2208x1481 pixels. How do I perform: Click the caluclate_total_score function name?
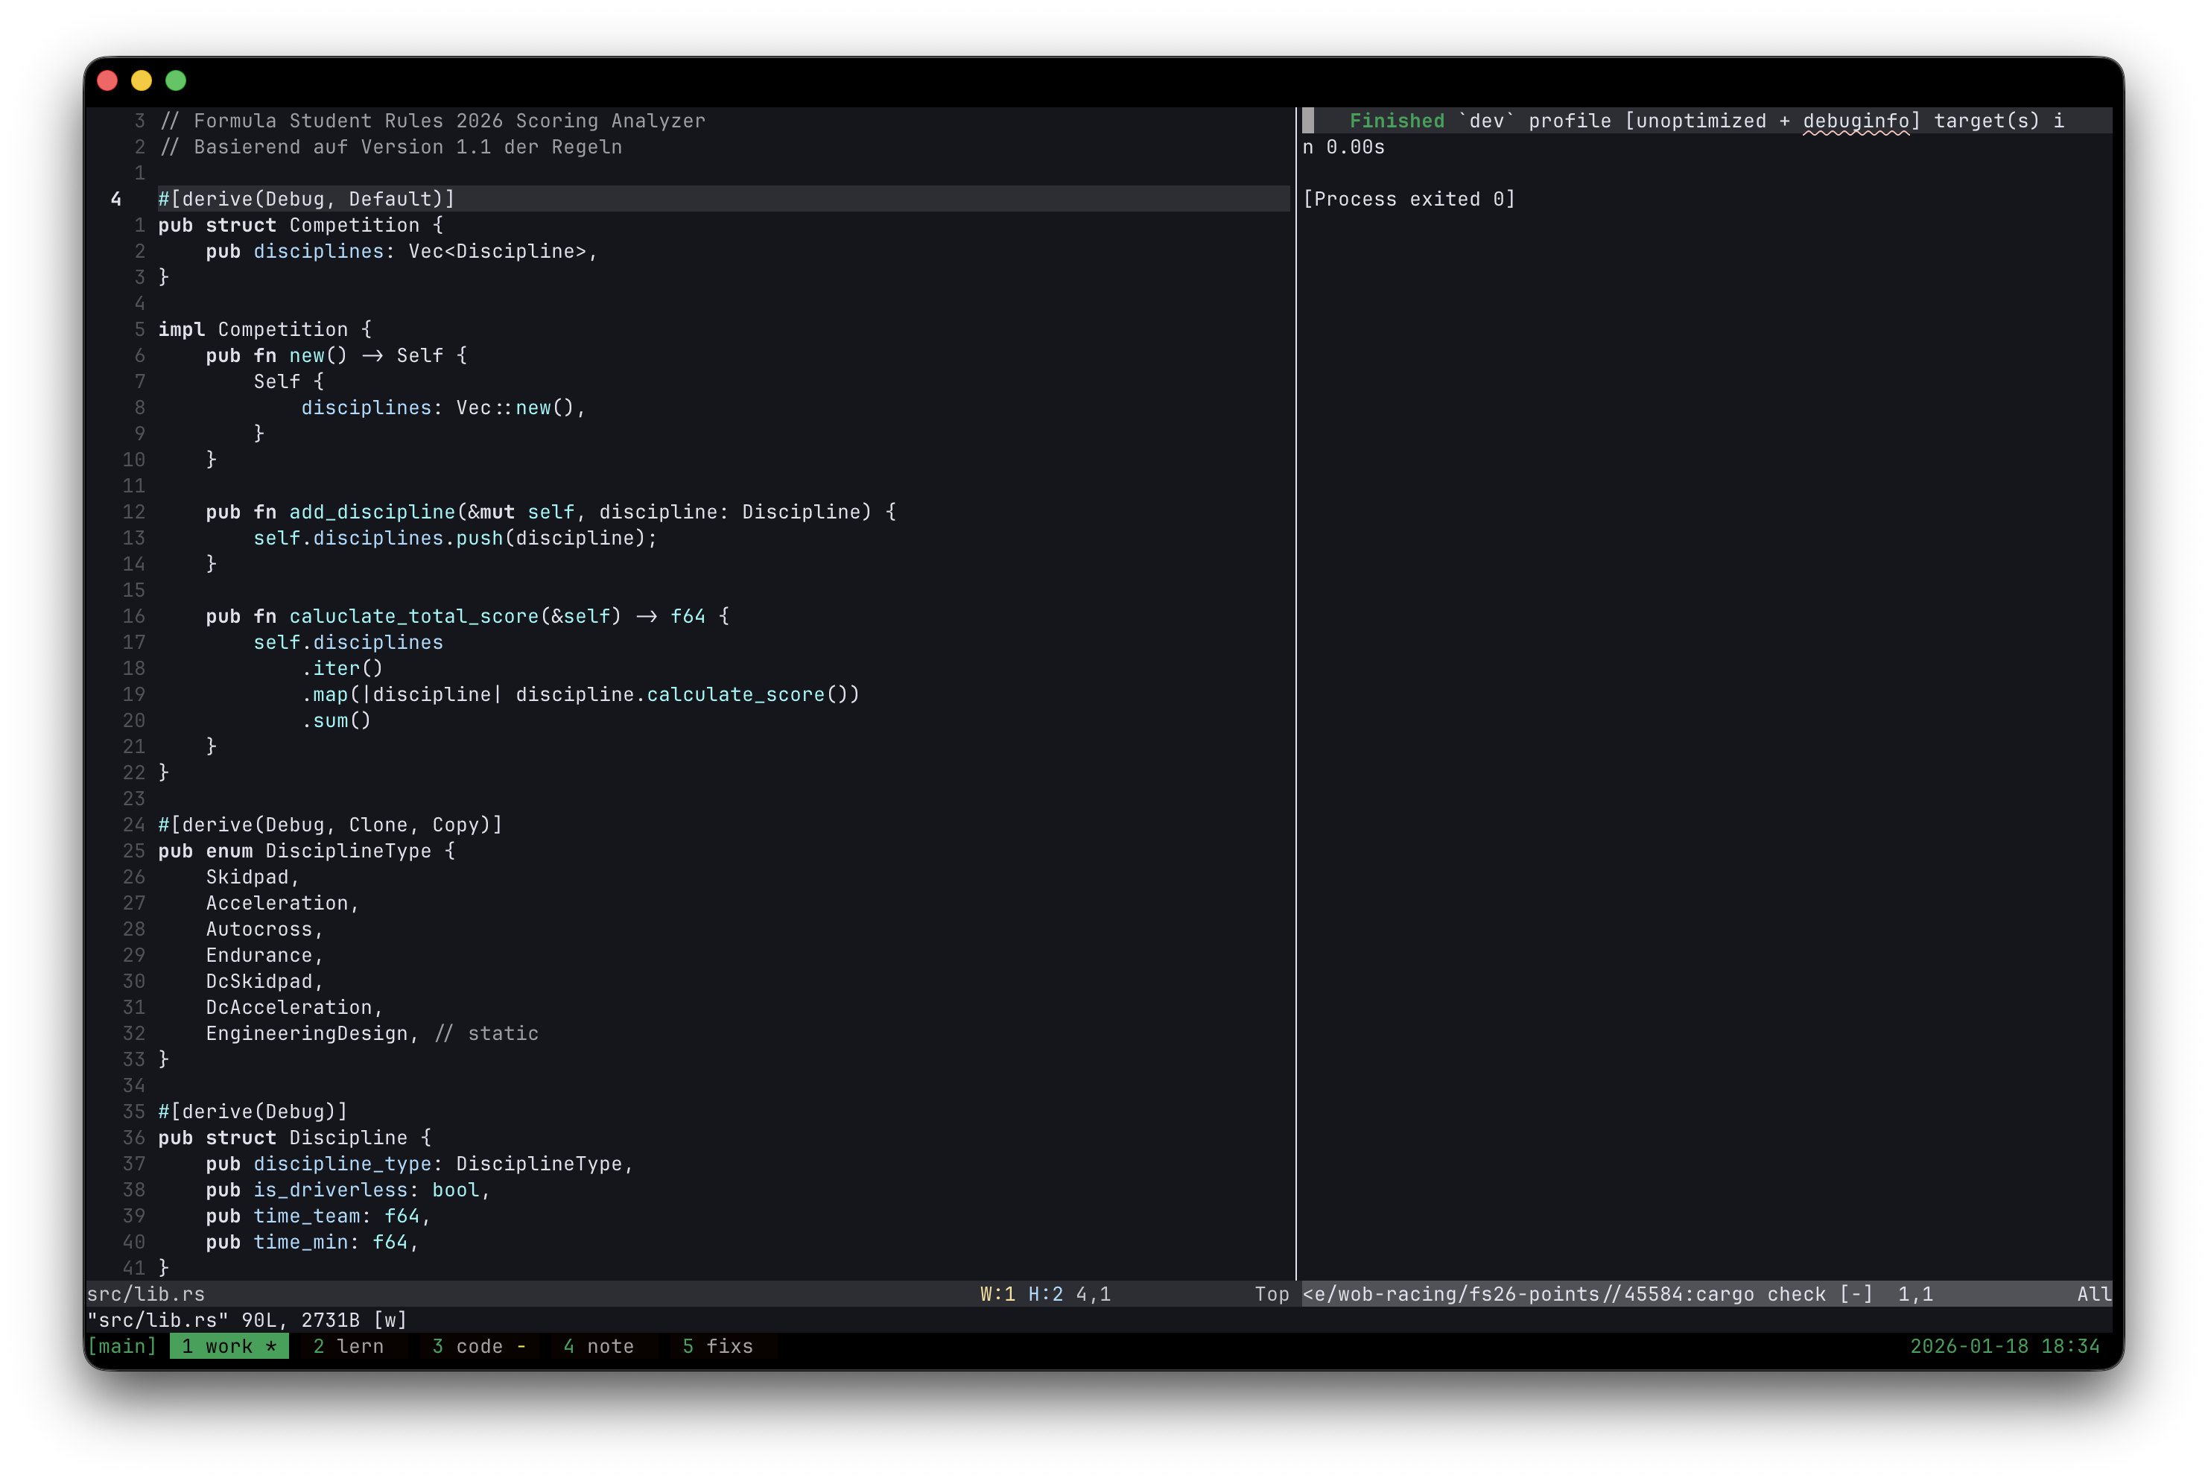tap(413, 616)
